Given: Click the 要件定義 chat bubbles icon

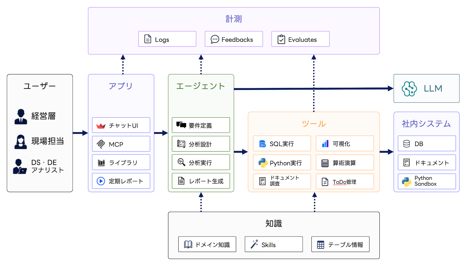Looking at the screenshot, I should (x=181, y=125).
